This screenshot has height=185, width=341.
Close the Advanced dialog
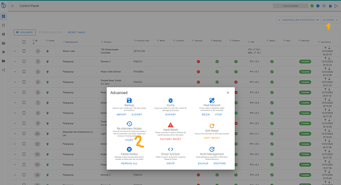228,93
